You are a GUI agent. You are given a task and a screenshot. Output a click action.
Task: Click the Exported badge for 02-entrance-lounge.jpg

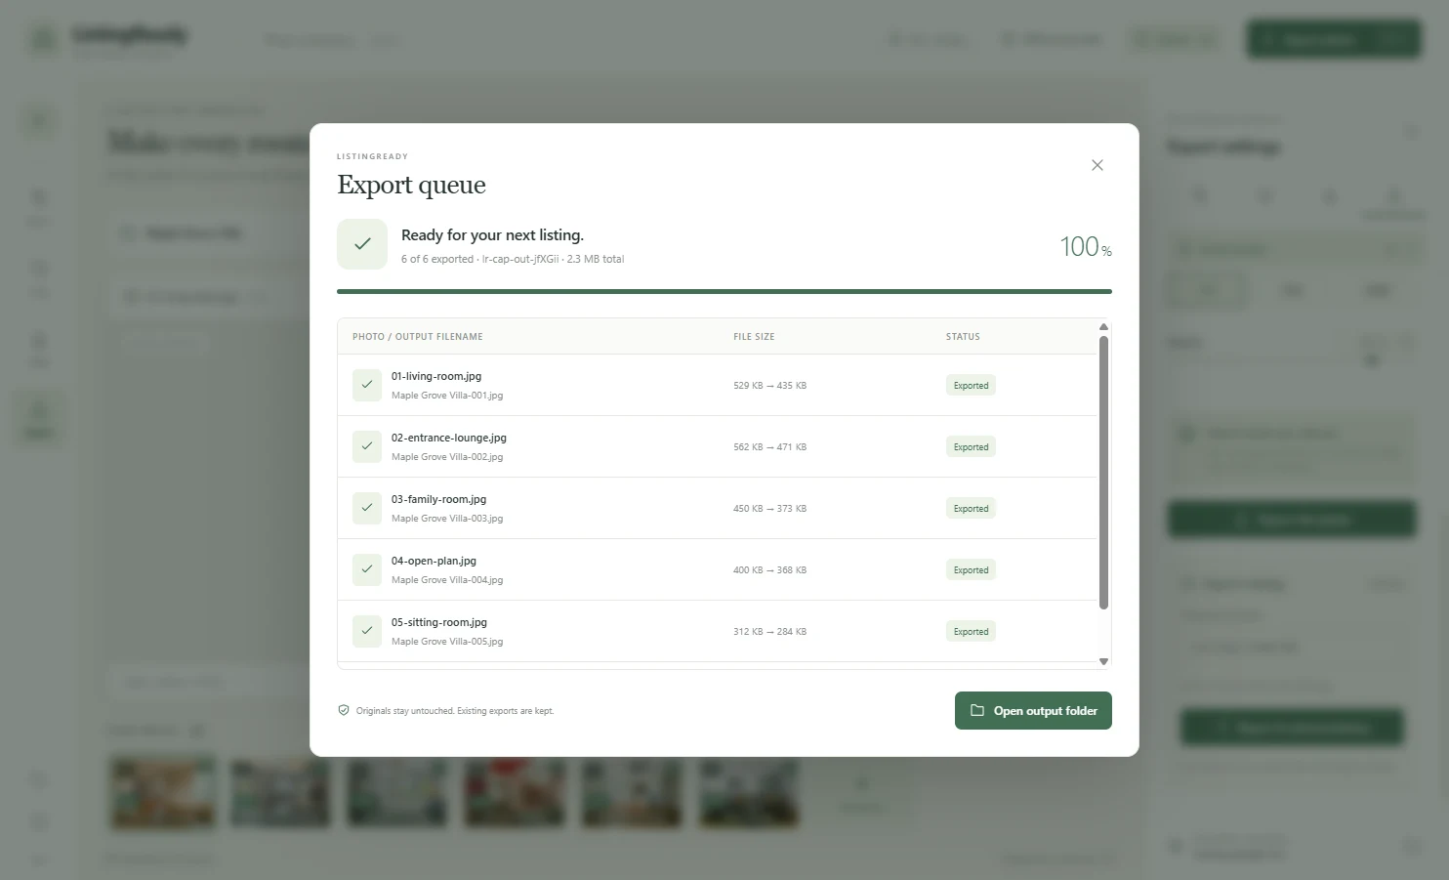971,446
